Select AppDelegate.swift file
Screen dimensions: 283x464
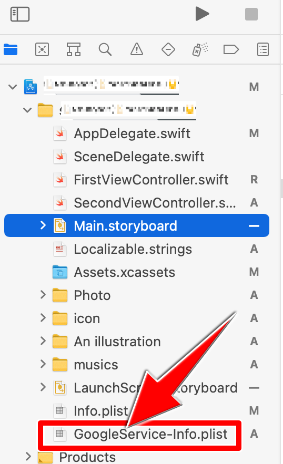click(x=132, y=133)
